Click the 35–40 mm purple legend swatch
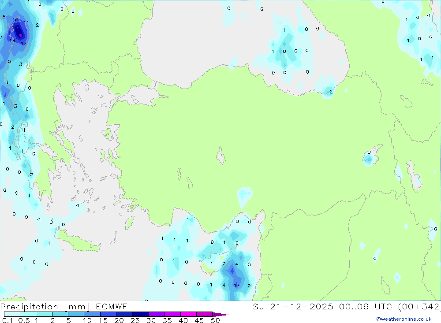This screenshot has height=323, width=441. point(172,314)
